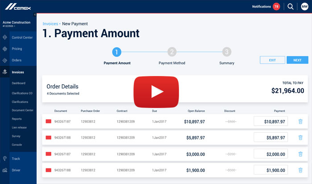The image size is (312, 184).
Task: Click the Invoices breadcrumb link
Action: (50, 24)
